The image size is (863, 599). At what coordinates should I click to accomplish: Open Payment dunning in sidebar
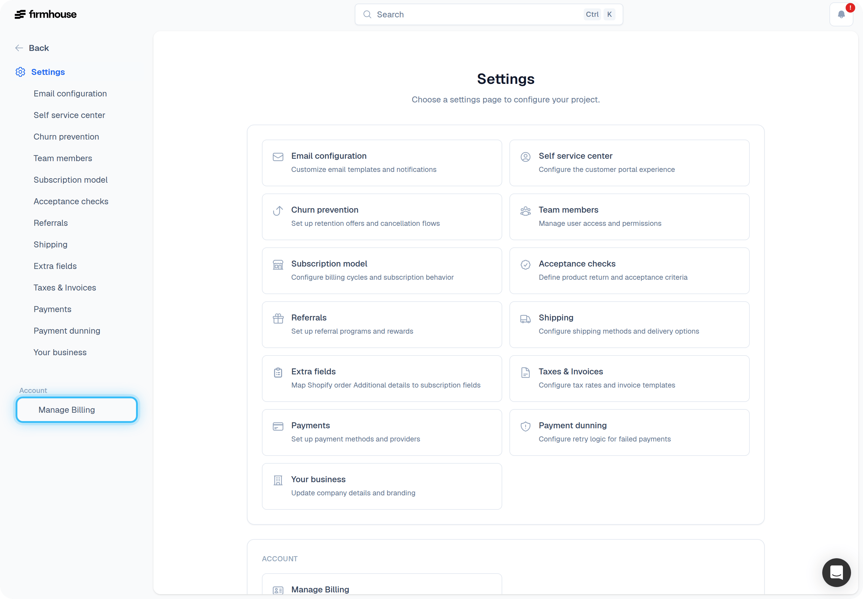coord(67,331)
